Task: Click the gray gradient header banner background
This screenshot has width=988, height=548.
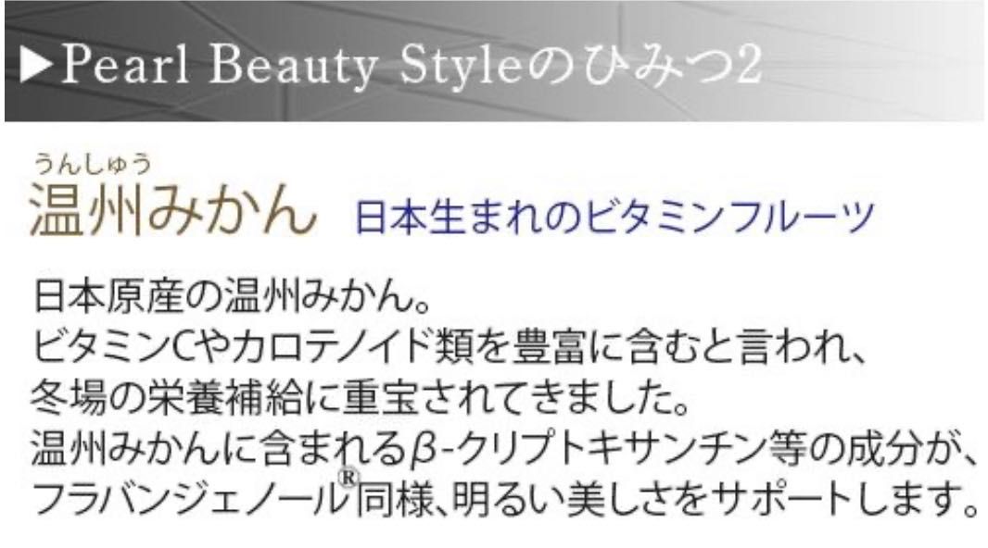Action: click(x=869, y=63)
